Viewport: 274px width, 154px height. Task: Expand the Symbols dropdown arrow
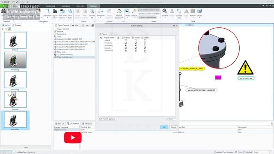coord(164,18)
